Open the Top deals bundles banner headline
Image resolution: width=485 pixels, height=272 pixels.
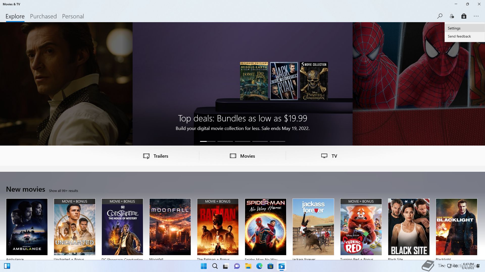tap(243, 118)
